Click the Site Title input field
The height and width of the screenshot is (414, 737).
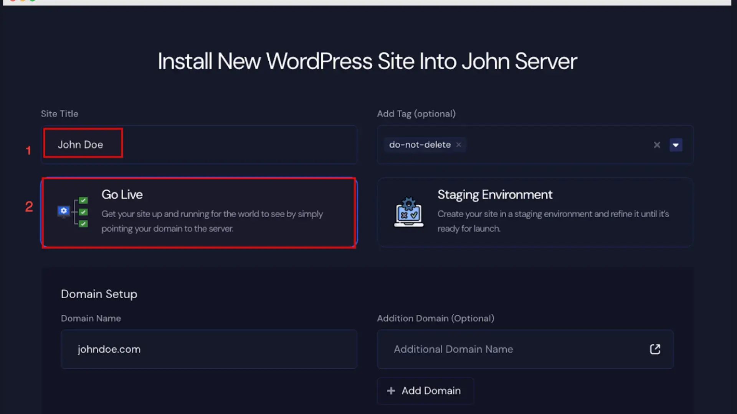[199, 145]
